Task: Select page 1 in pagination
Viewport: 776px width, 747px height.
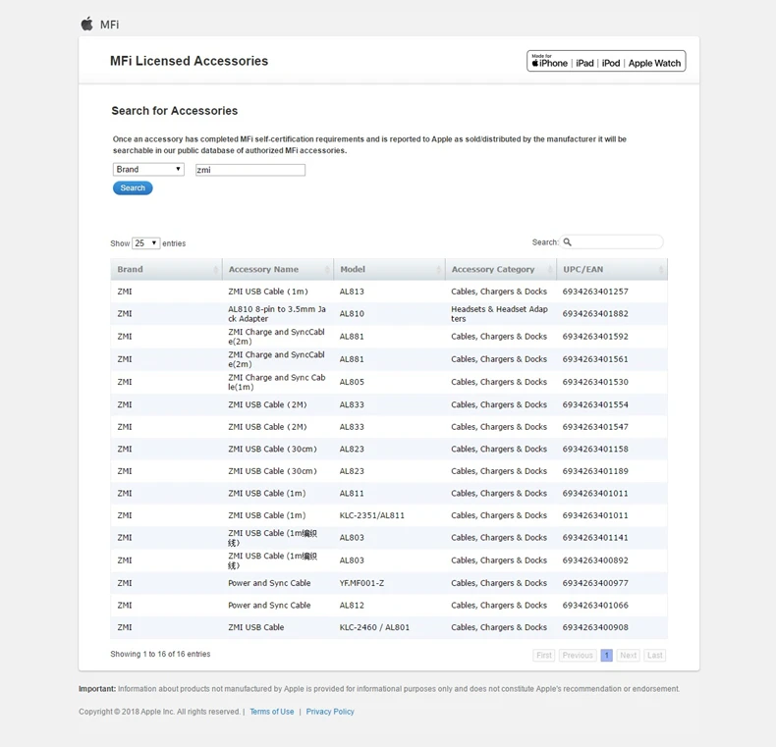Action: pyautogui.click(x=607, y=655)
